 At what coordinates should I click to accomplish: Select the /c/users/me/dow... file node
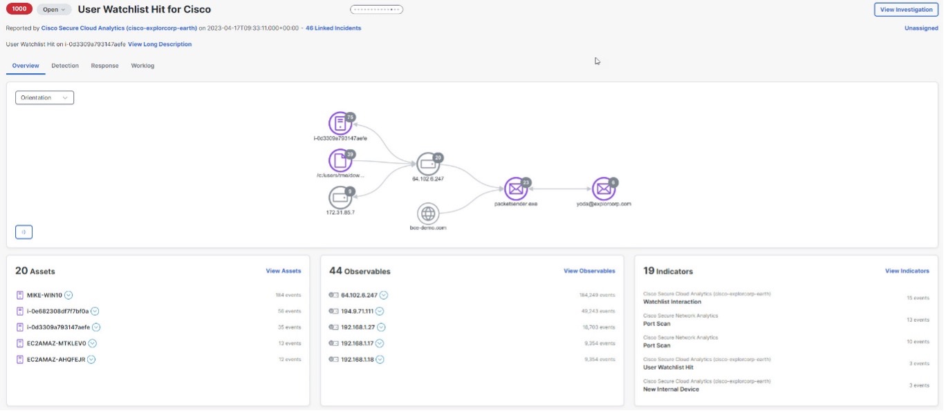tap(340, 161)
